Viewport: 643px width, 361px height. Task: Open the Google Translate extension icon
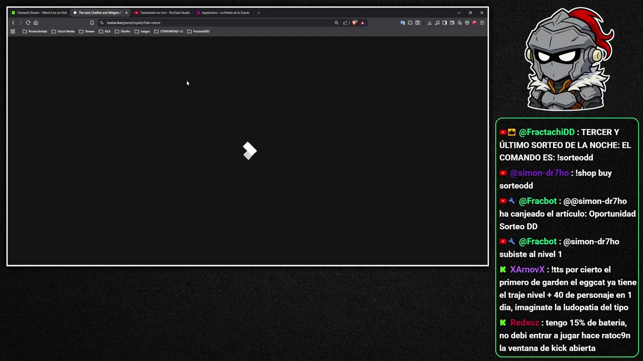coord(402,23)
